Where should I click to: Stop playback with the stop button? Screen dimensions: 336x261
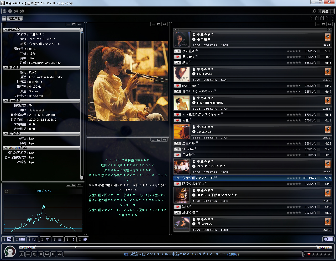(41, 254)
